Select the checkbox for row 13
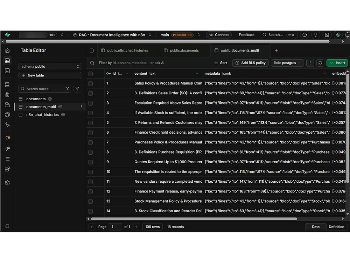350x263 pixels. [90, 202]
